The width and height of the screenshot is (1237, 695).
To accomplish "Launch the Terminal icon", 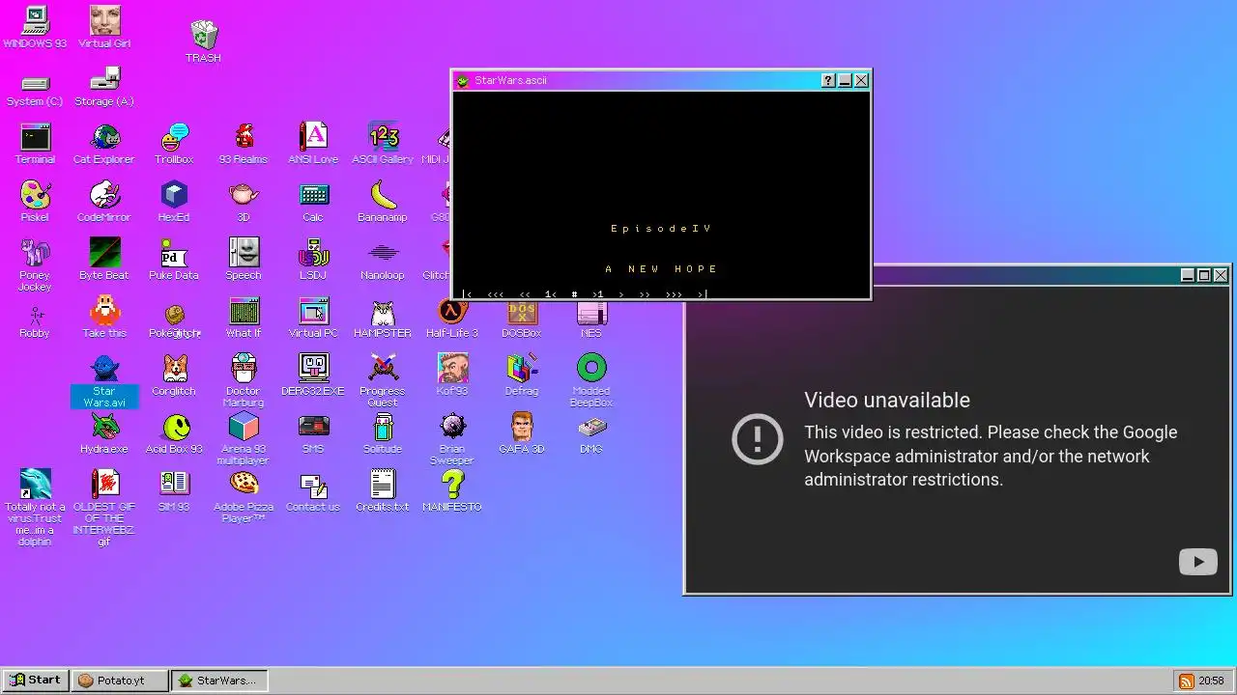I will [35, 144].
